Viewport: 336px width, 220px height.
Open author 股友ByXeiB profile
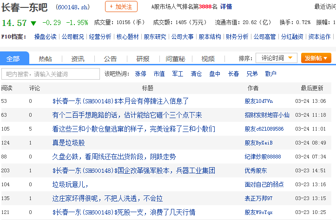pyautogui.click(x=259, y=143)
